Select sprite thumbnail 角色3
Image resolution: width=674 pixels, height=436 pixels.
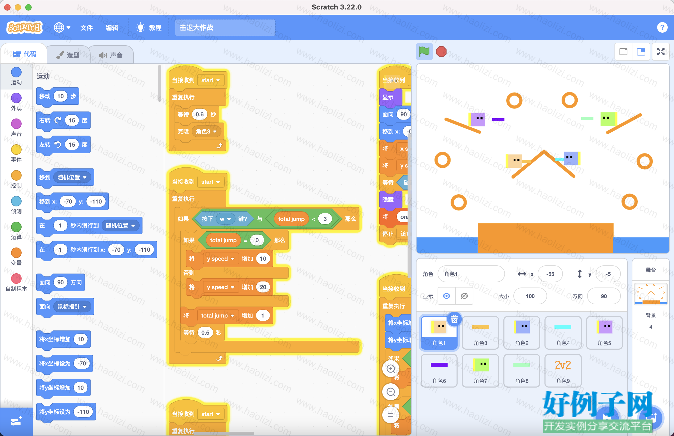[x=480, y=333]
